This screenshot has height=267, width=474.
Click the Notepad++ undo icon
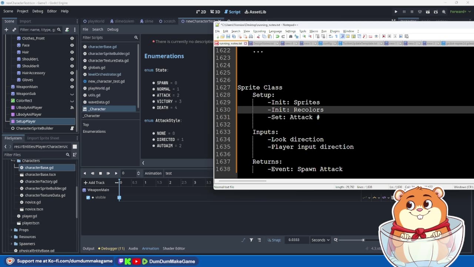point(277,36)
